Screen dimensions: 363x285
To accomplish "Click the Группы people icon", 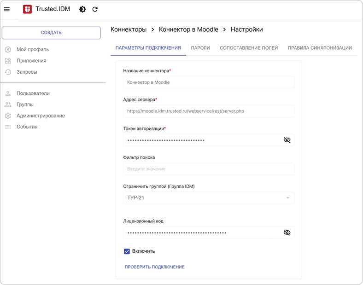I will 8,105.
